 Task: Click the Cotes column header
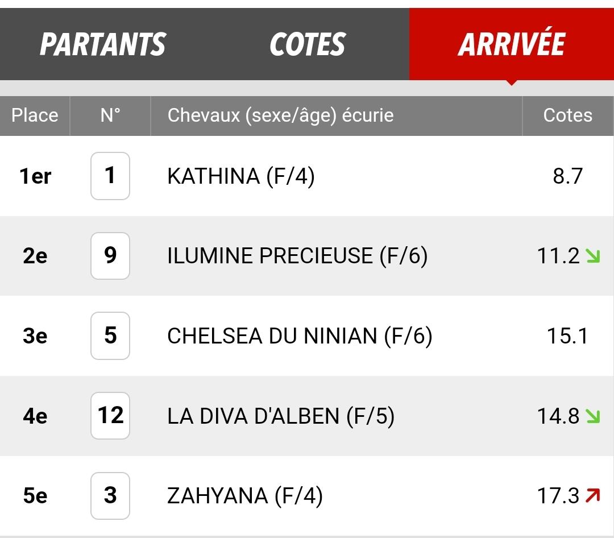tap(568, 115)
